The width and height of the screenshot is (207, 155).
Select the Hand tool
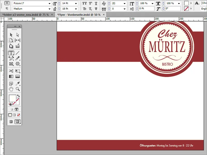pyautogui.click(x=11, y=89)
